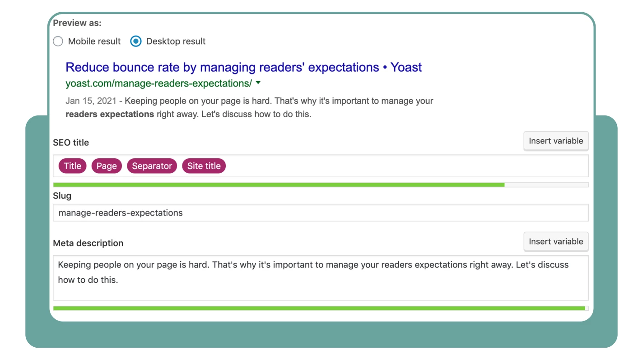Click the green yoast.com URL in preview
Viewport: 643px width, 354px height.
(158, 83)
